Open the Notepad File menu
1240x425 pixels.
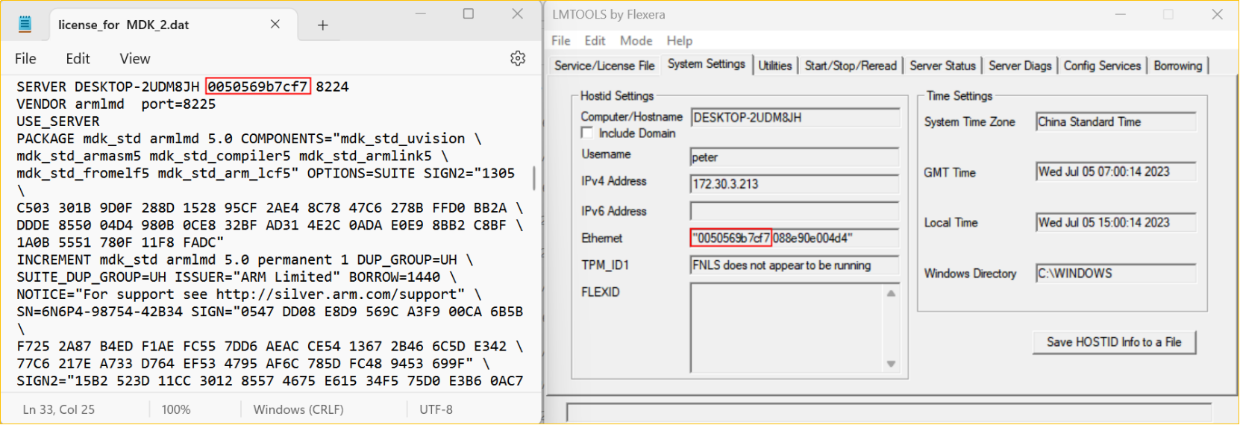pyautogui.click(x=25, y=58)
